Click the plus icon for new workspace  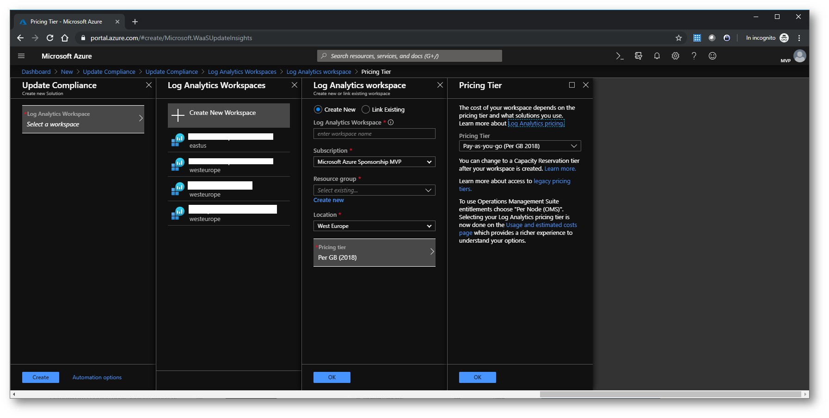tap(178, 115)
